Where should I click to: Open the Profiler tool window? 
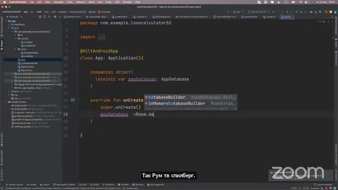pos(32,185)
